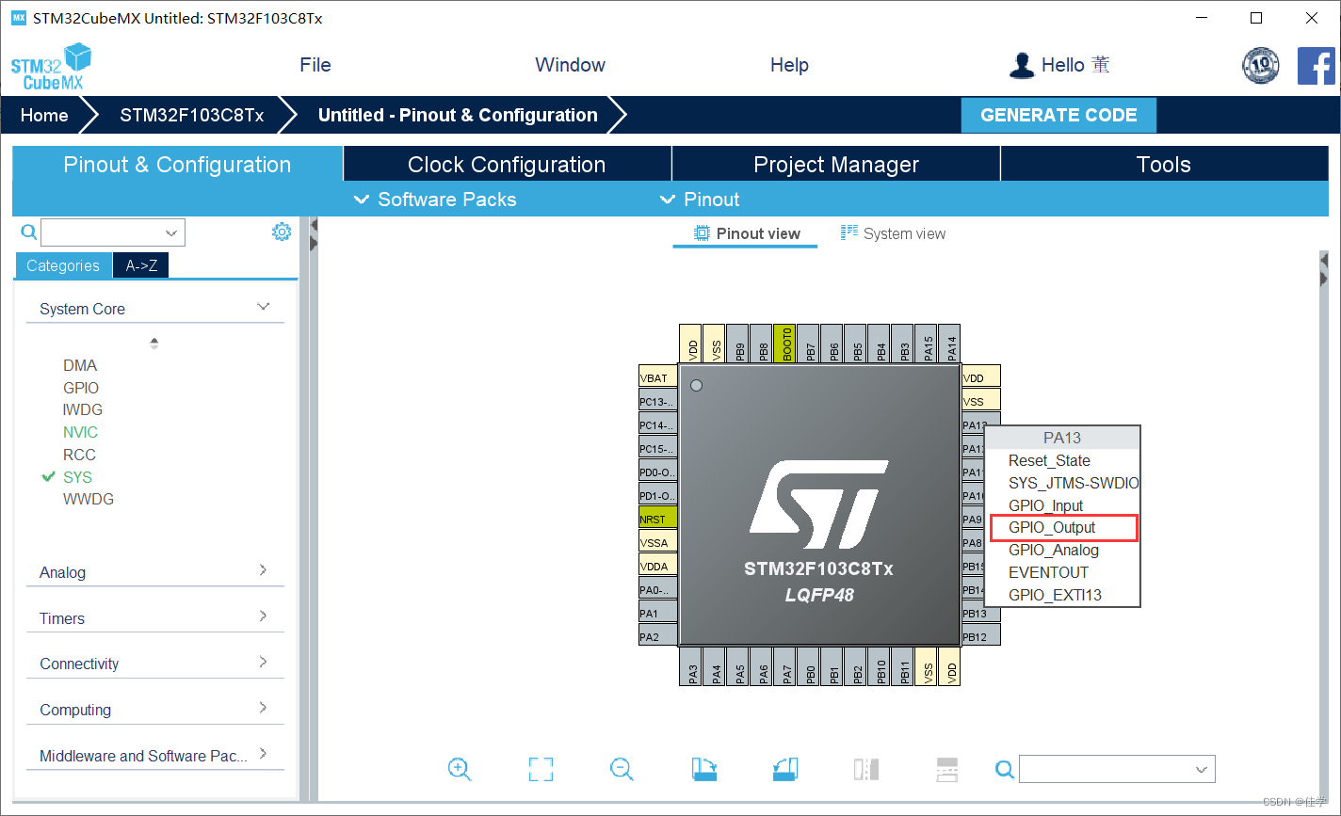This screenshot has width=1341, height=816.
Task: Select the BOOT0 pin on the chip
Action: pyautogui.click(x=784, y=344)
